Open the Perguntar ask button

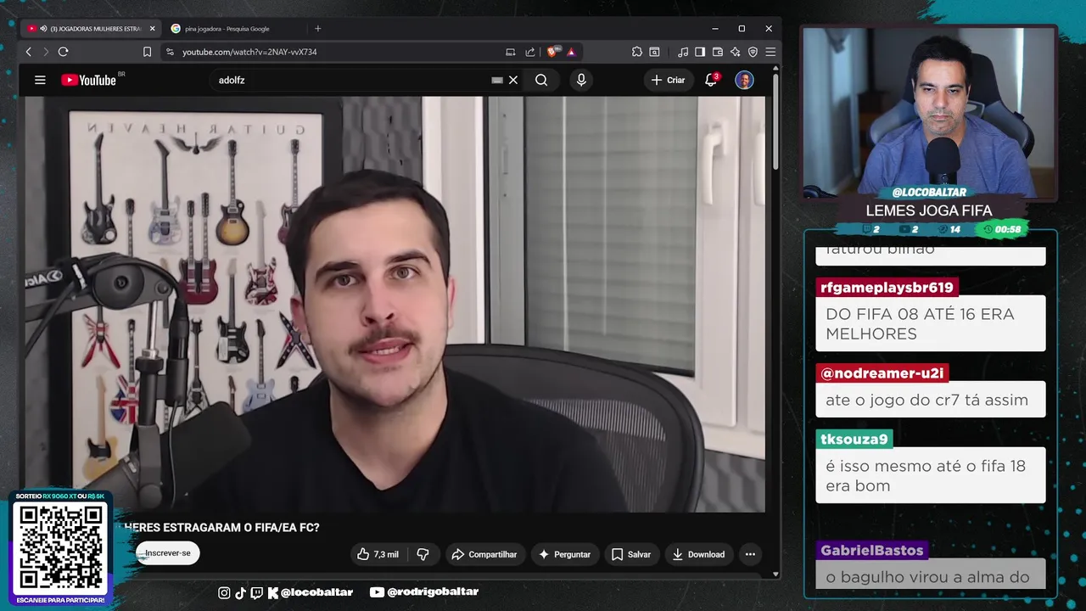pos(565,554)
